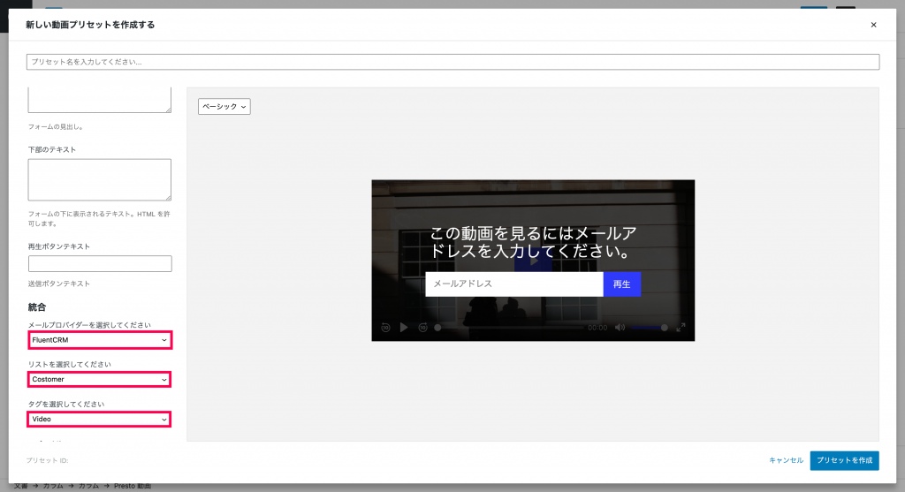Click the Presto 動画 breadcrumb item
Screen dimensions: 905x492
(x=133, y=486)
